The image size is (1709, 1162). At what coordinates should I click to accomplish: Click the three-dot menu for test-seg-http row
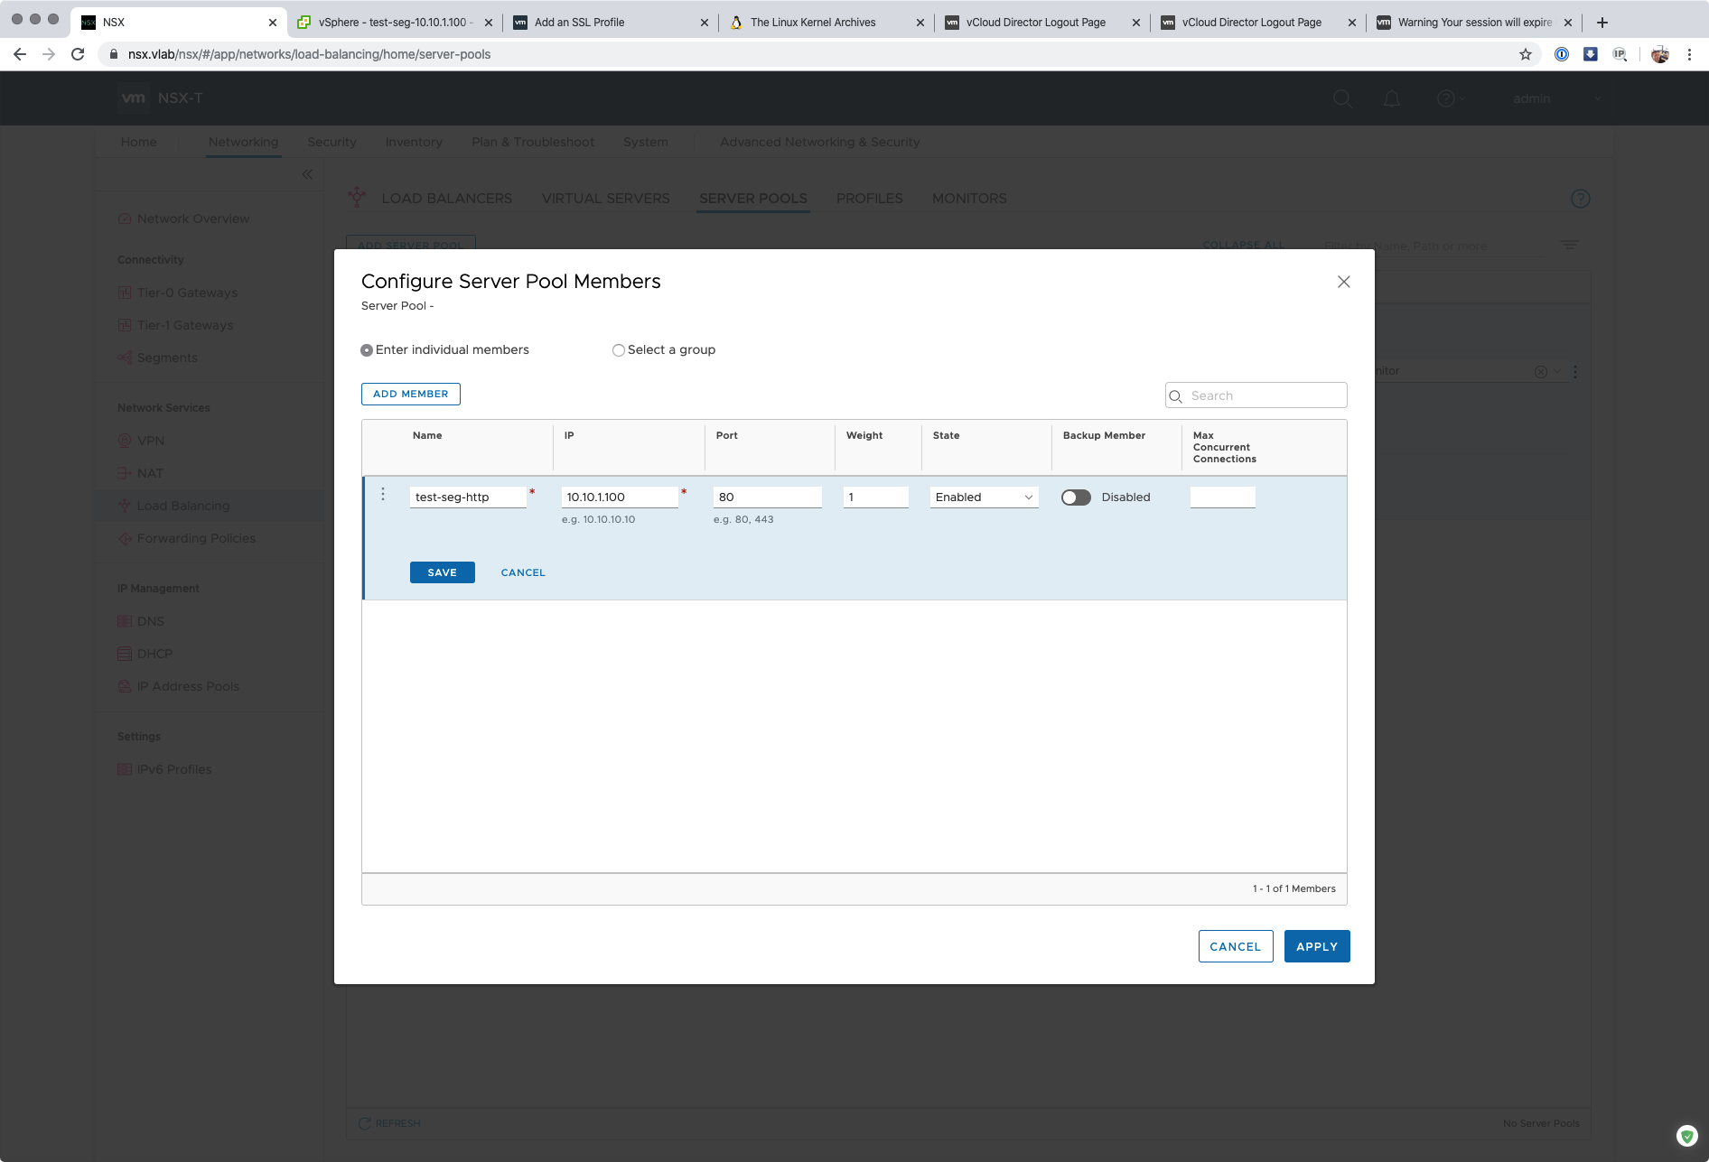(383, 495)
